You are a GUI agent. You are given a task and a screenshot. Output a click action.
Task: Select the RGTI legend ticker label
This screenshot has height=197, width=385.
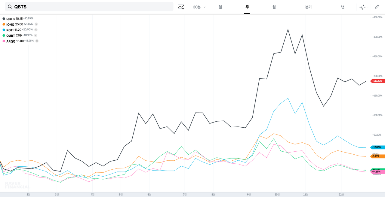(10, 30)
